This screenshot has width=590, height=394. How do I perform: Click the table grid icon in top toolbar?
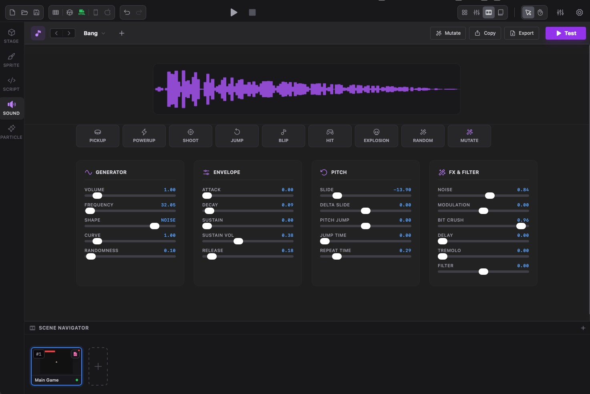[x=56, y=12]
